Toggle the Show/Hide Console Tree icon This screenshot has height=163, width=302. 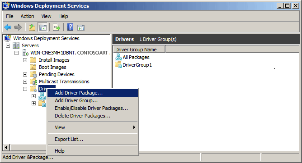pos(42,27)
